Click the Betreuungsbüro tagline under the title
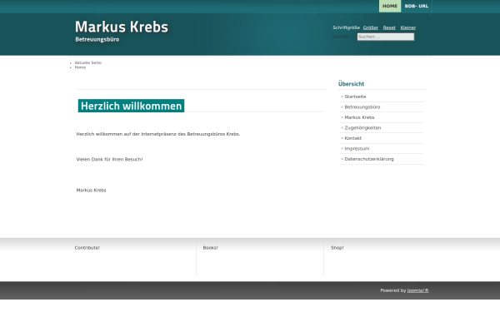Screen dimensions: 500x312 (x=97, y=39)
